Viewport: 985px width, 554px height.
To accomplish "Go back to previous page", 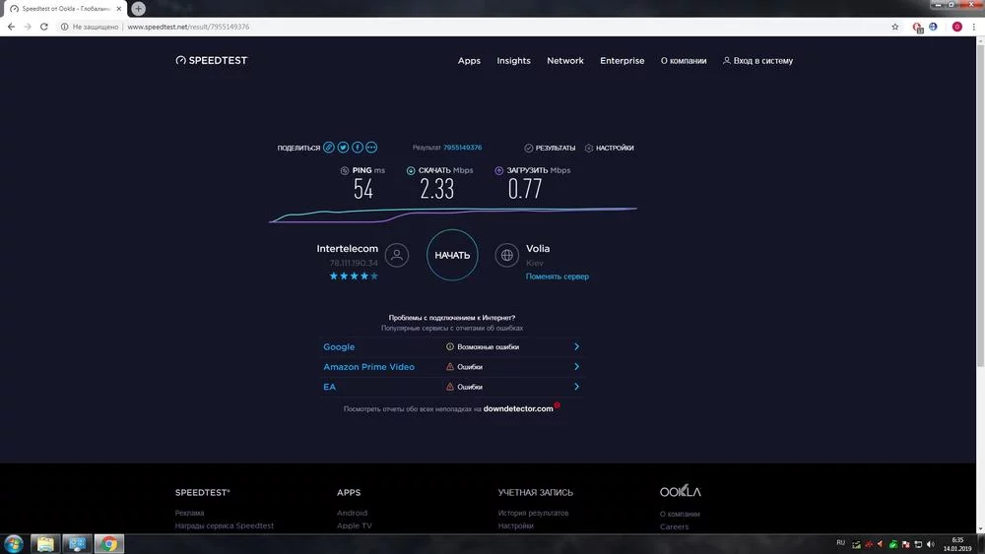I will coord(11,27).
